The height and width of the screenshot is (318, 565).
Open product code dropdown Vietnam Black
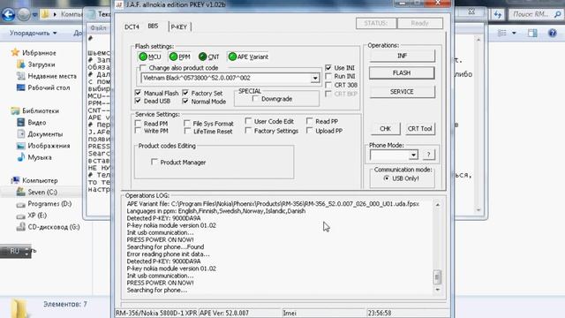(315, 79)
